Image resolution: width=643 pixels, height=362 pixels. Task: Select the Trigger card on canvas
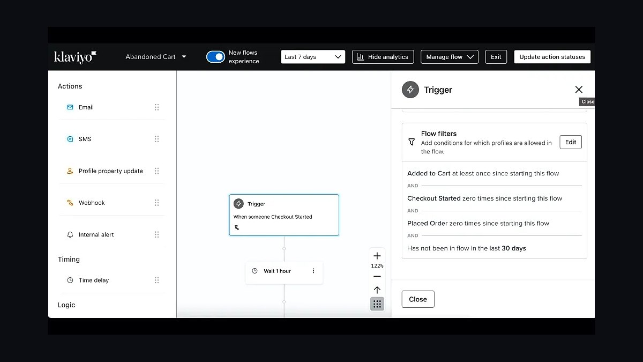[x=284, y=215]
